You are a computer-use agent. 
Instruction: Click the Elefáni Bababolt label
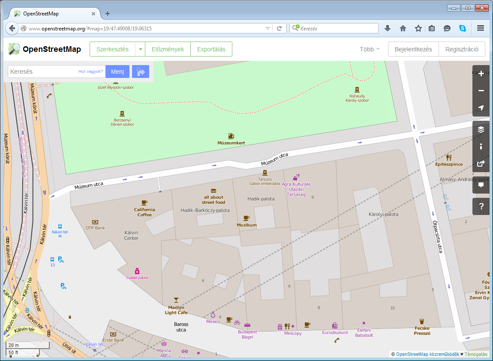click(364, 332)
